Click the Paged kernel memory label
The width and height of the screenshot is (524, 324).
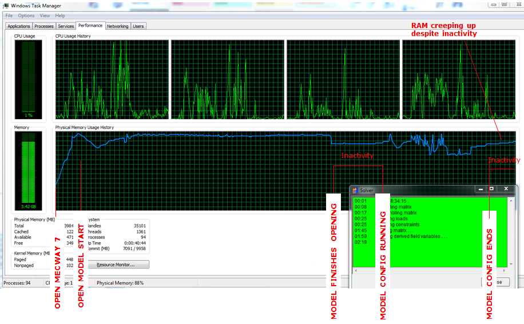(20, 259)
